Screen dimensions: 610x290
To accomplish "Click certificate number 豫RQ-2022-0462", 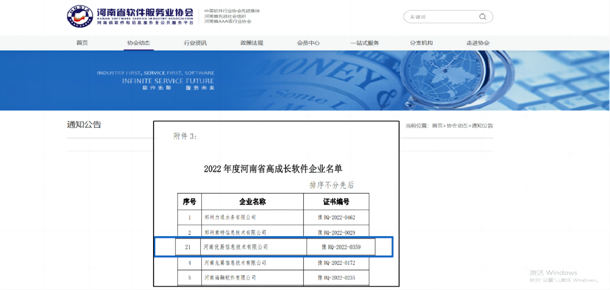I will click(x=337, y=217).
